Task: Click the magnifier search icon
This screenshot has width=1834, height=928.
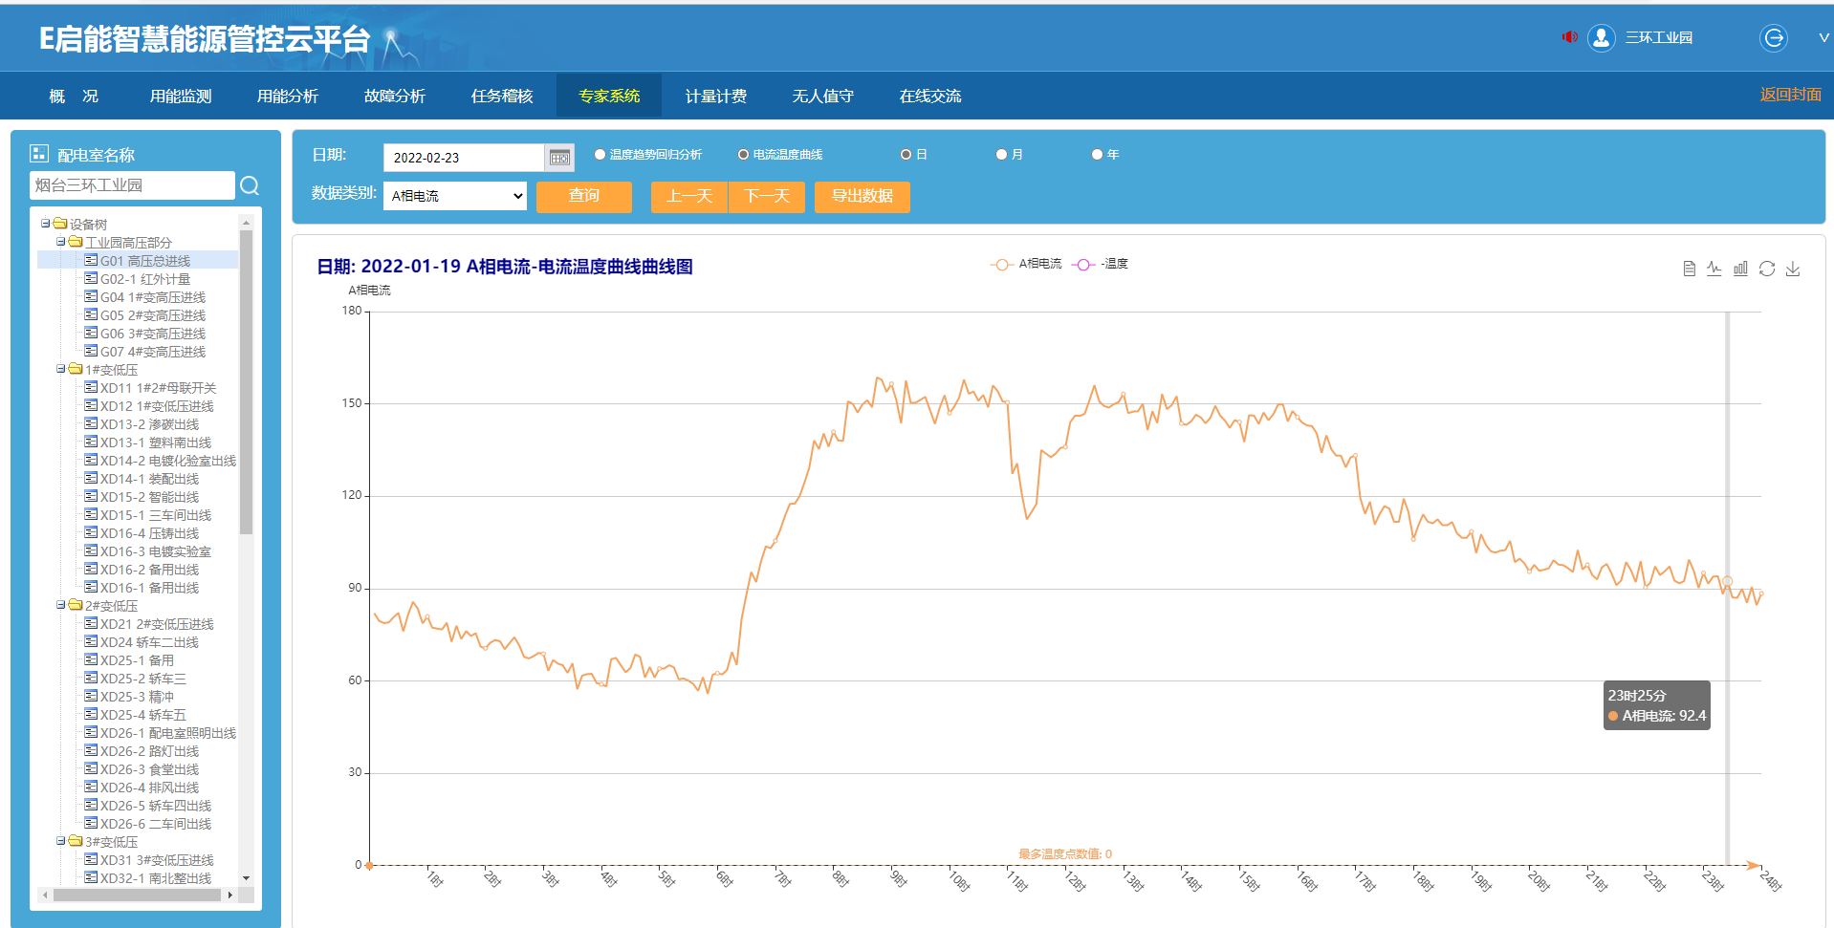Action: coord(250,185)
